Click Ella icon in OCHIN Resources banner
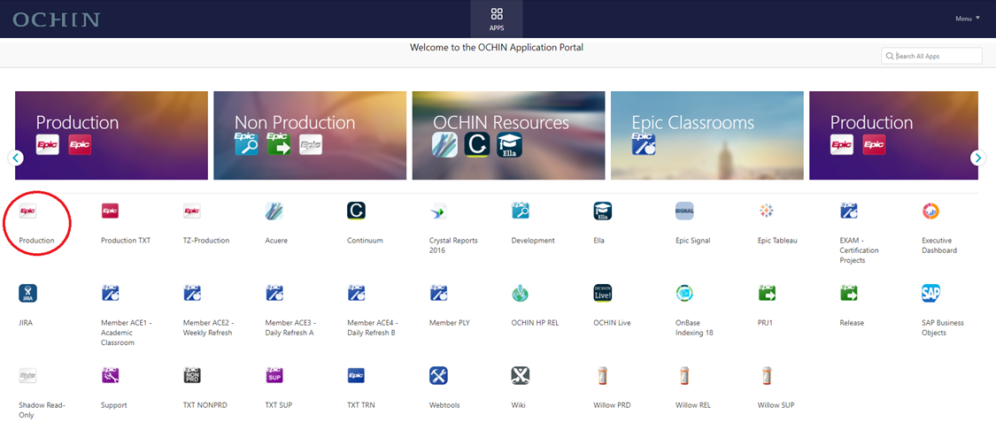 [x=509, y=145]
